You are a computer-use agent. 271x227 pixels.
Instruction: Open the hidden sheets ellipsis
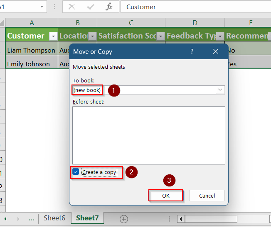point(32,219)
